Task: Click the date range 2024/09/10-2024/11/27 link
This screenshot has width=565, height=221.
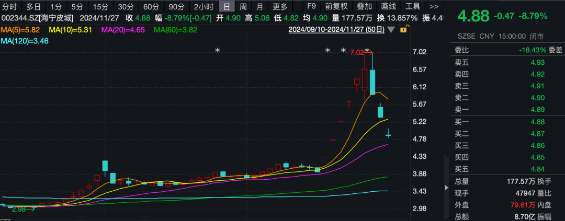Action: (340, 30)
